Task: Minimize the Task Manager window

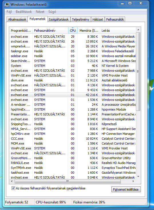Action: [x=122, y=3]
